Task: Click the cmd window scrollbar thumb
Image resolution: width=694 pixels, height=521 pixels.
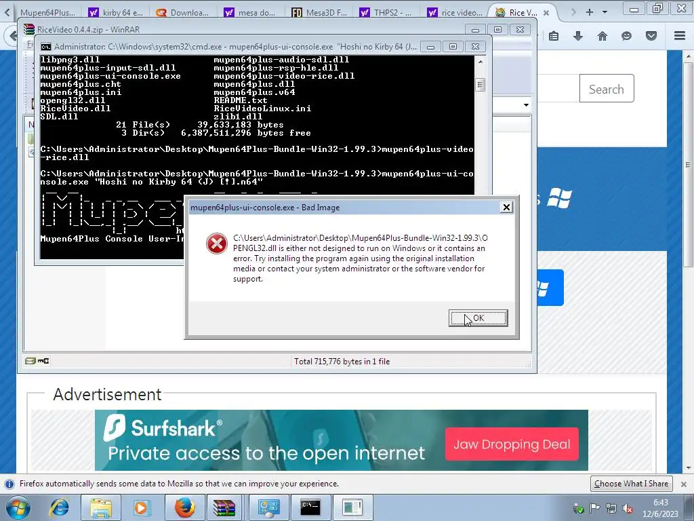Action: point(481,85)
